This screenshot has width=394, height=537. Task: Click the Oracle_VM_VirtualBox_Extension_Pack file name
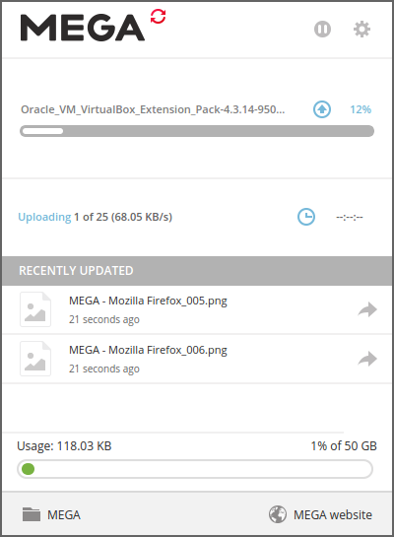click(x=153, y=109)
